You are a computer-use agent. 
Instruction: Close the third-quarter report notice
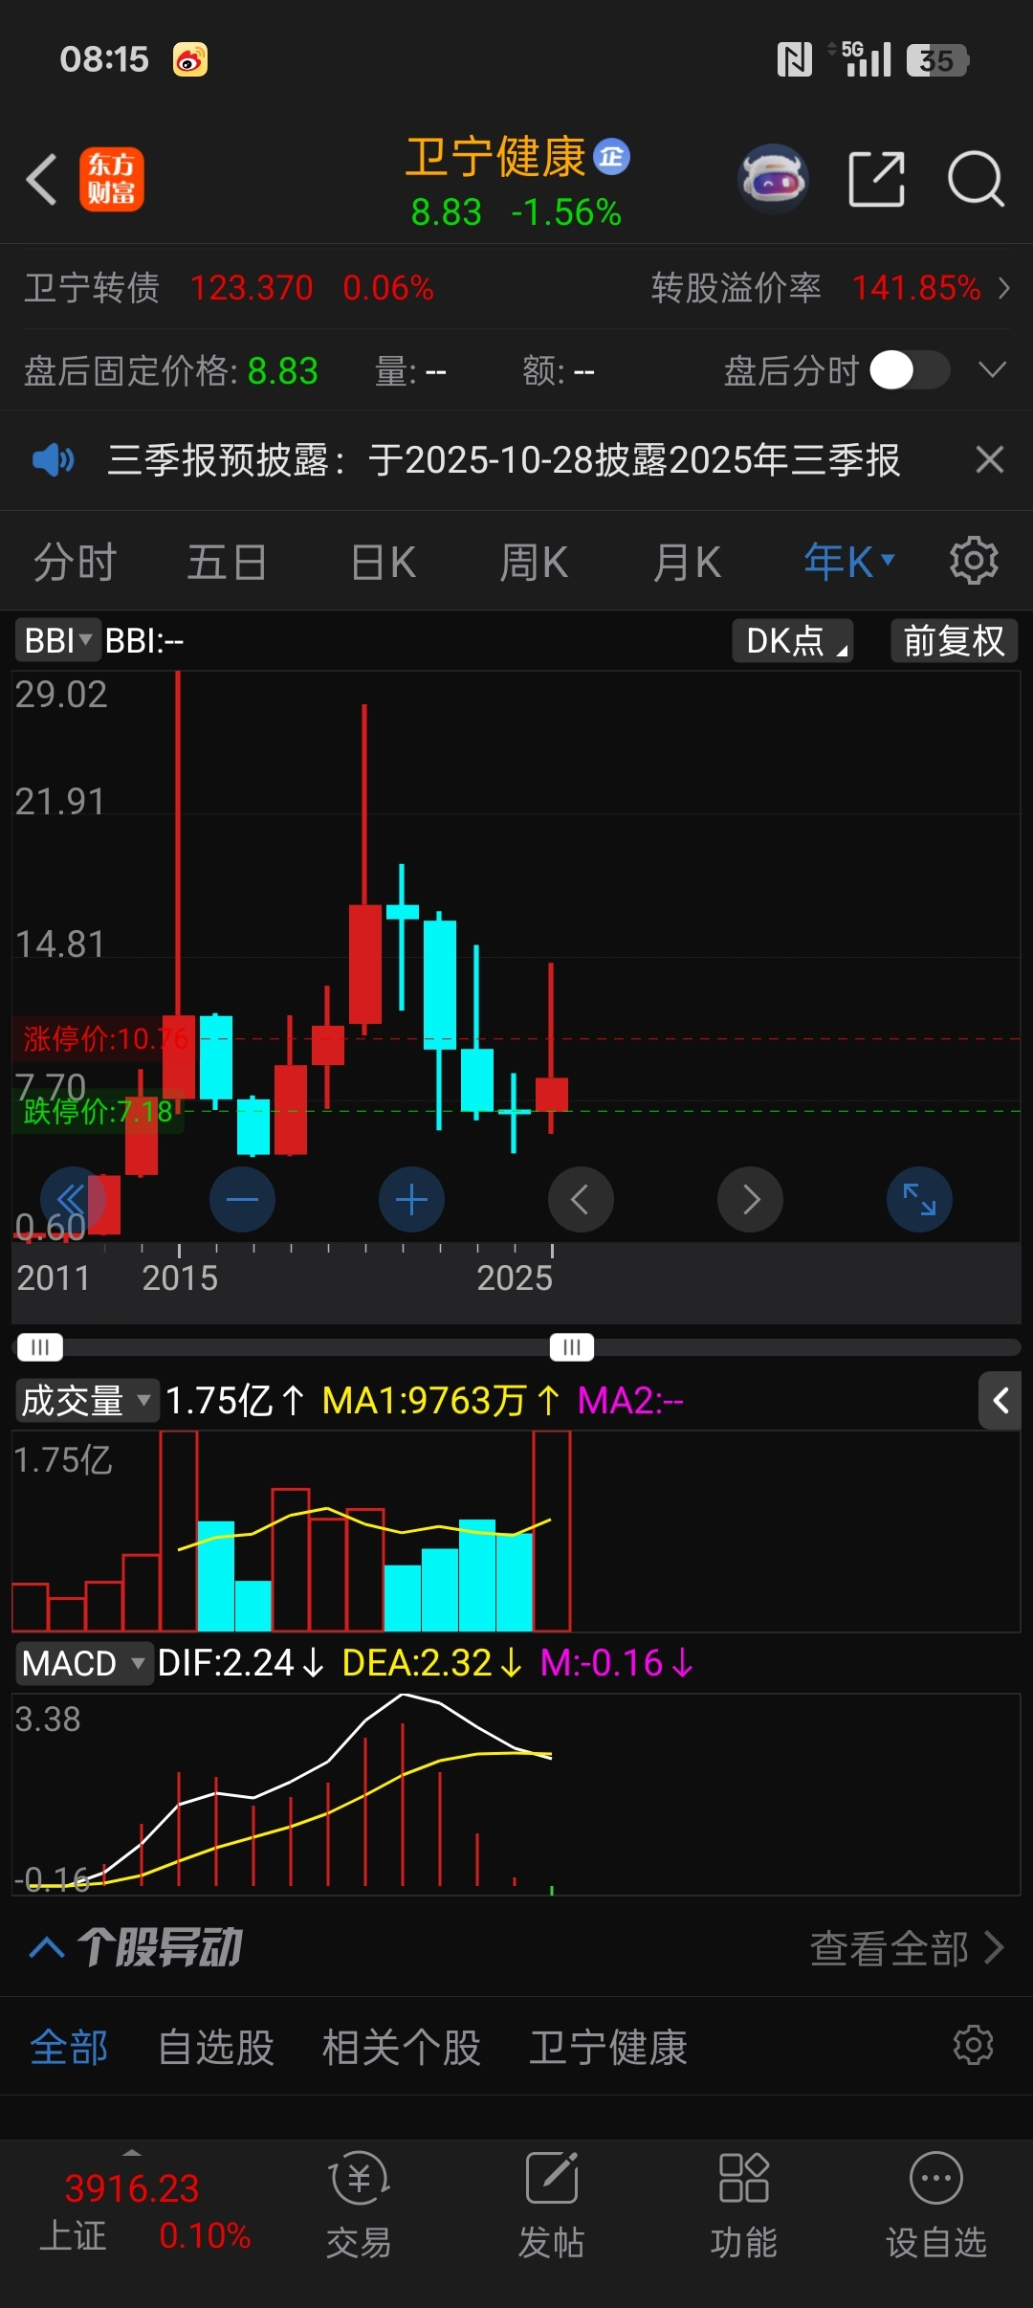pyautogui.click(x=990, y=460)
